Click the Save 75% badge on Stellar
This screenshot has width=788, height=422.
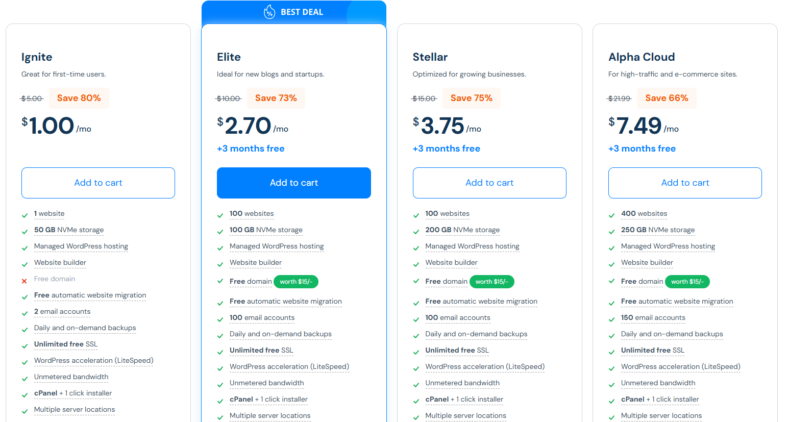tap(472, 98)
